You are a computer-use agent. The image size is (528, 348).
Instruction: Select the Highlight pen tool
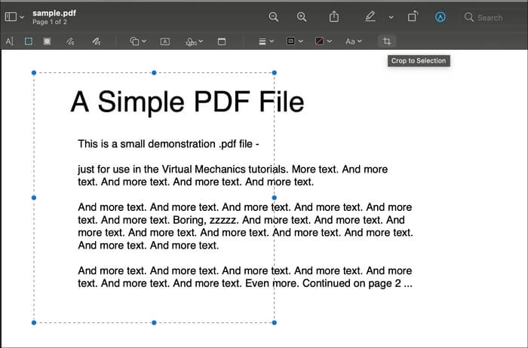(x=370, y=17)
